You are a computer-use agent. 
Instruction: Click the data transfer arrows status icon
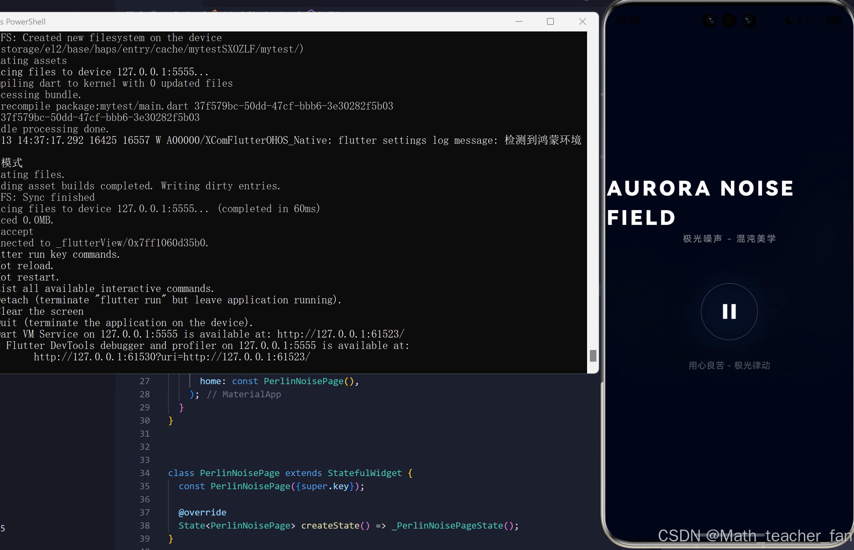coord(802,20)
